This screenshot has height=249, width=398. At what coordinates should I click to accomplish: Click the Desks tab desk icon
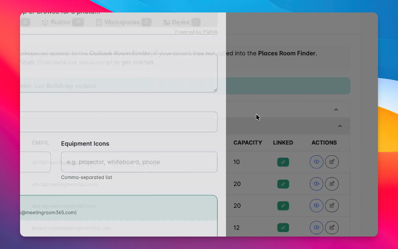[166, 22]
